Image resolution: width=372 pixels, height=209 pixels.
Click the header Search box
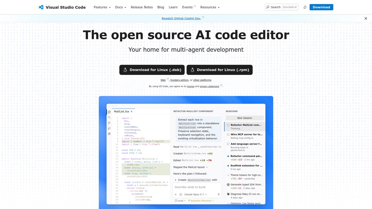pos(282,7)
